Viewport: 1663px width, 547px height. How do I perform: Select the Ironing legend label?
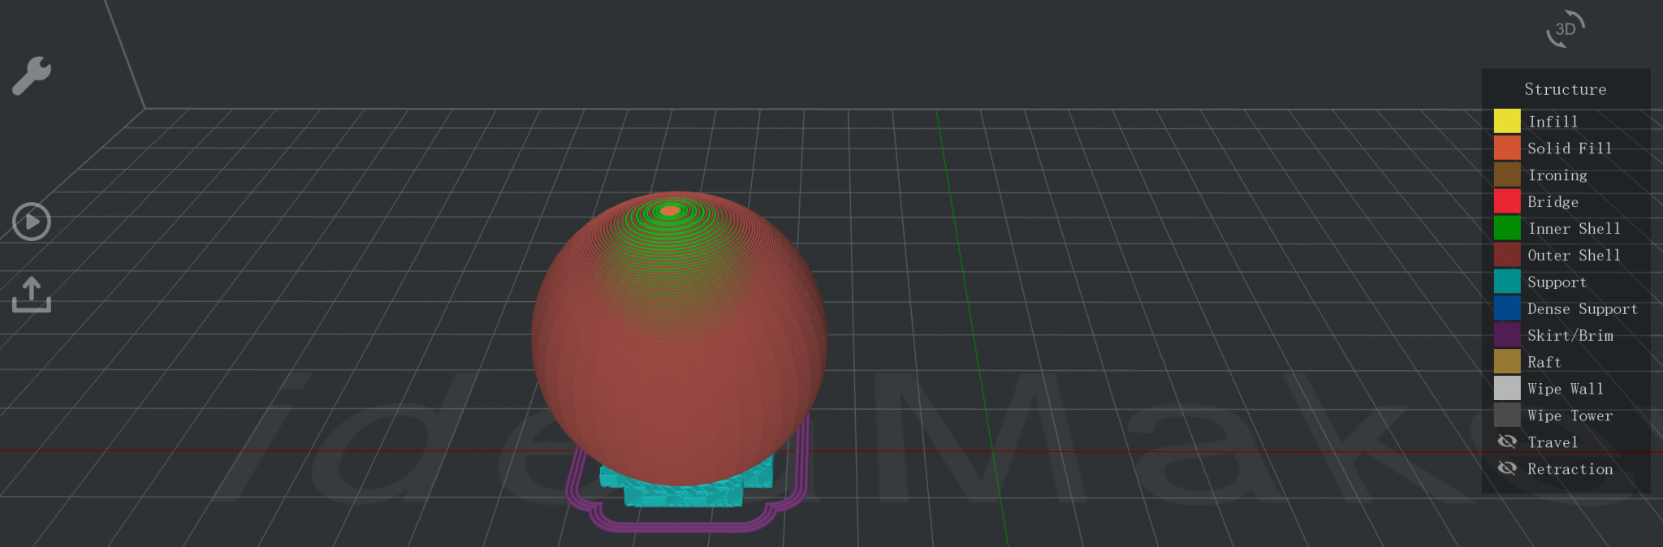tap(1557, 175)
